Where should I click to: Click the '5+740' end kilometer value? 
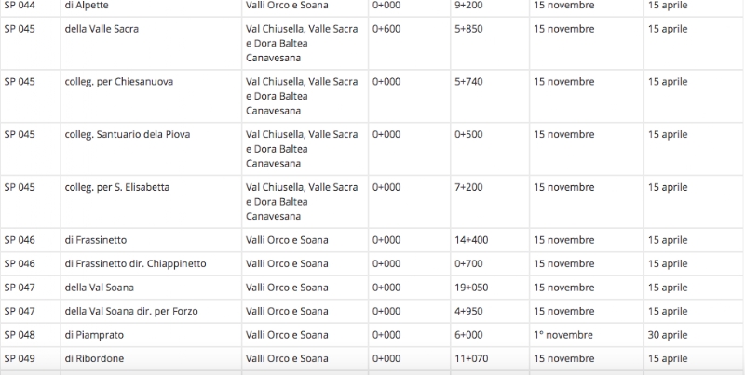click(x=468, y=82)
